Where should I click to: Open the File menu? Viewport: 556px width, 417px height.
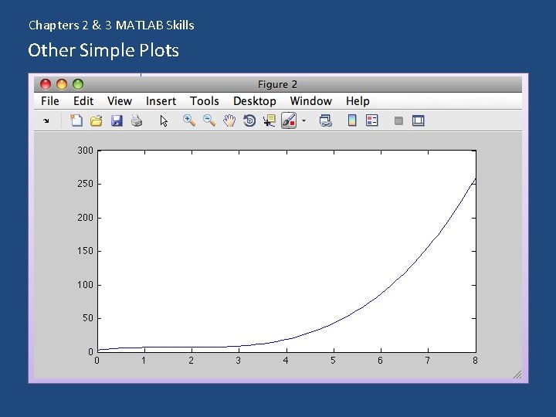click(50, 101)
